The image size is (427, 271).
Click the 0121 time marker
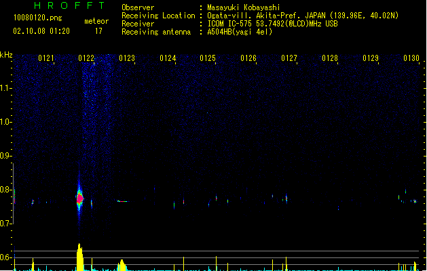click(46, 58)
